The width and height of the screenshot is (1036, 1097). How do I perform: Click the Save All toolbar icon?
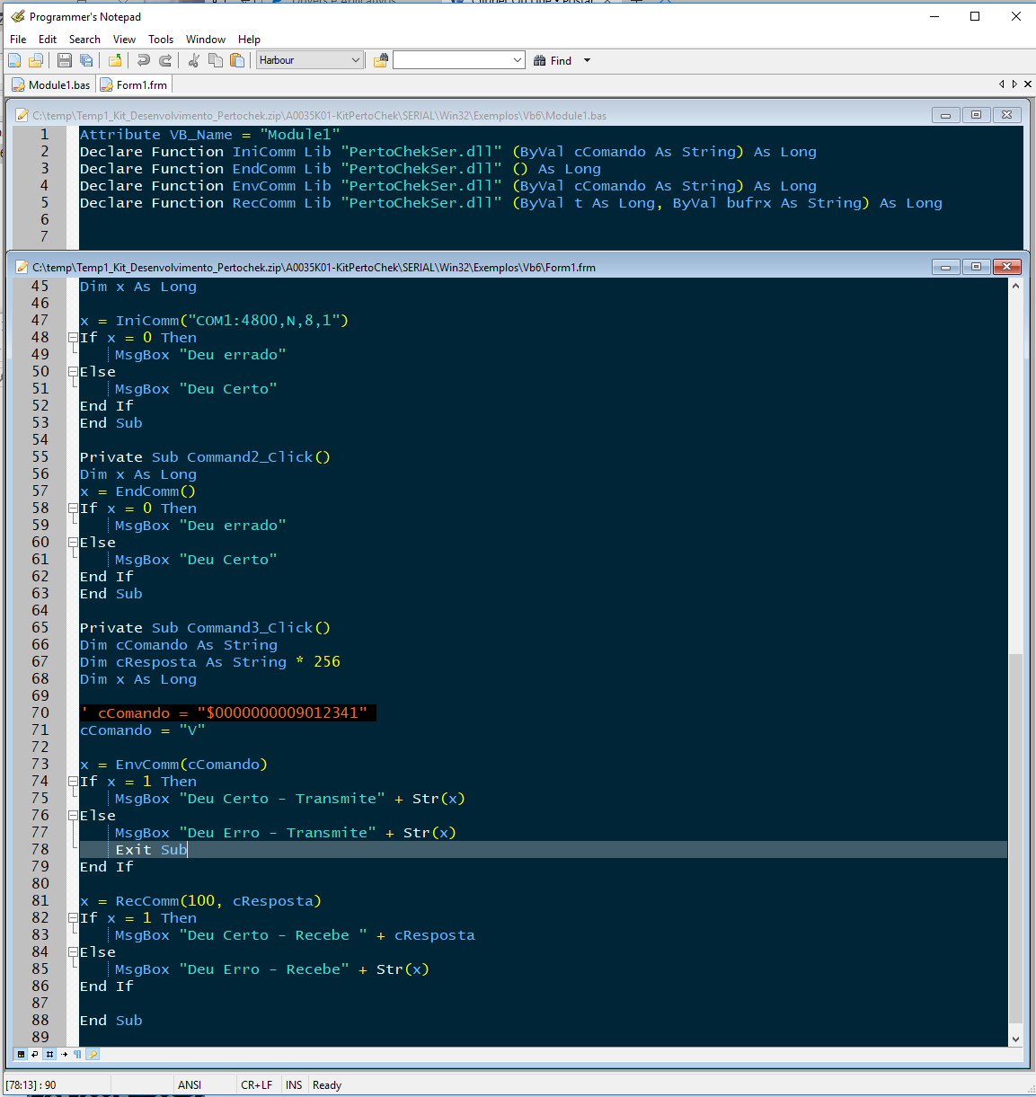coord(86,60)
